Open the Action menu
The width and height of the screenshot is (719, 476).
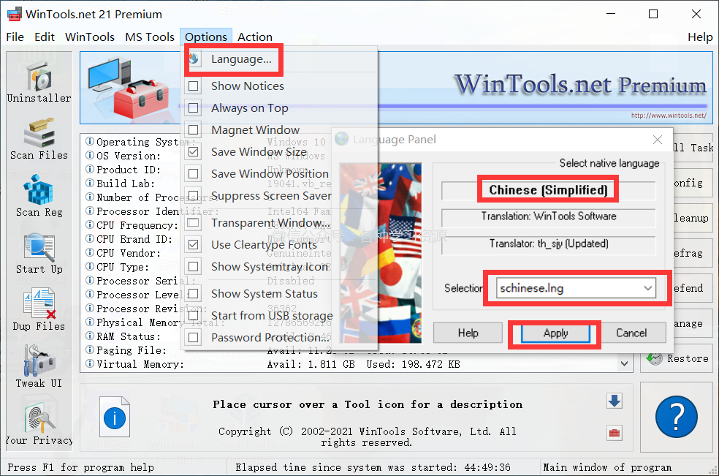[x=255, y=37]
